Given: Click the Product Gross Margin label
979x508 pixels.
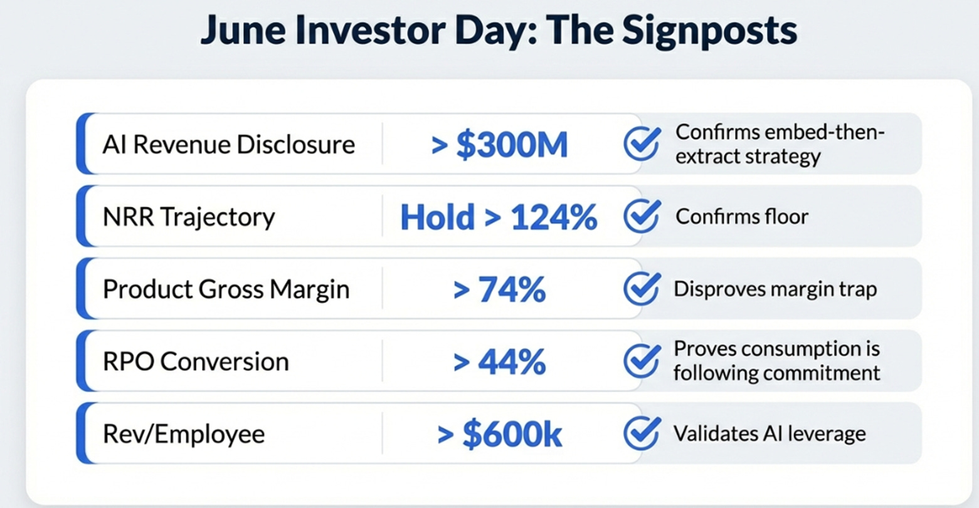Looking at the screenshot, I should pos(226,289).
